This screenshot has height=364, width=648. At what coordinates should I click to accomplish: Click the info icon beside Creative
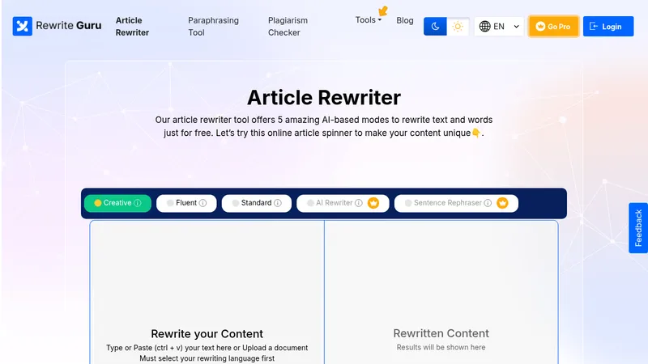(x=138, y=203)
